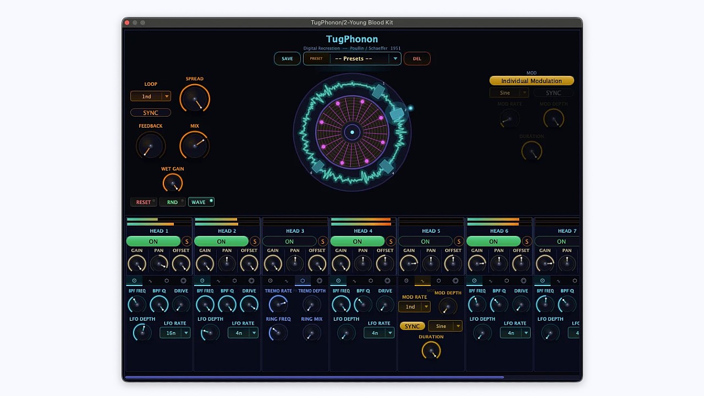Viewport: 704px width, 396px height.
Task: Open Head 6 hexagon FX tab
Action: click(507, 281)
